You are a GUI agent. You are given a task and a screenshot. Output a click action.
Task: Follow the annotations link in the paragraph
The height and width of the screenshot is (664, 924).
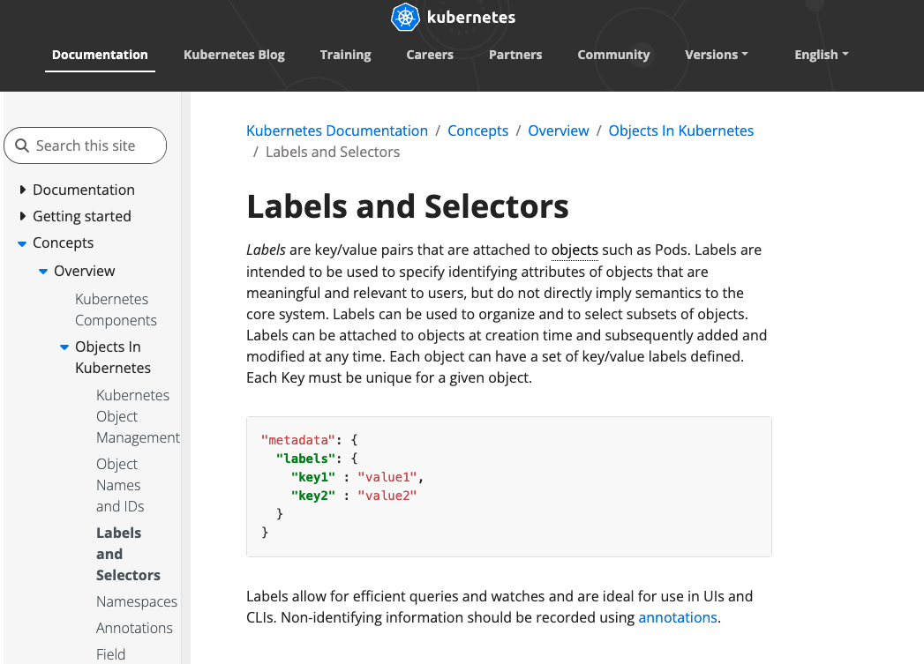(678, 617)
